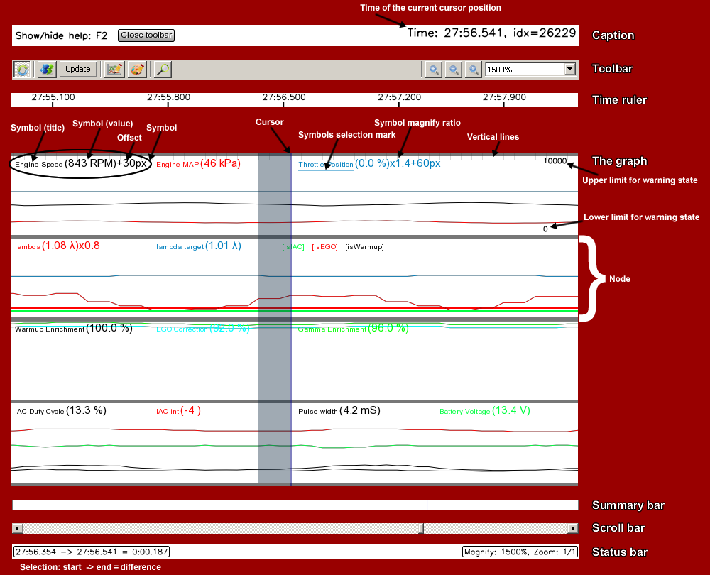Image resolution: width=710 pixels, height=575 pixels.
Task: Click the zoom reset magnifier icon
Action: [473, 69]
